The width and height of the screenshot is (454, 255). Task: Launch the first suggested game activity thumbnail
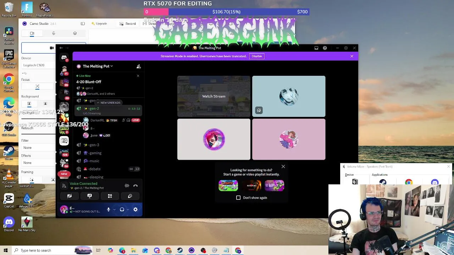point(228,186)
